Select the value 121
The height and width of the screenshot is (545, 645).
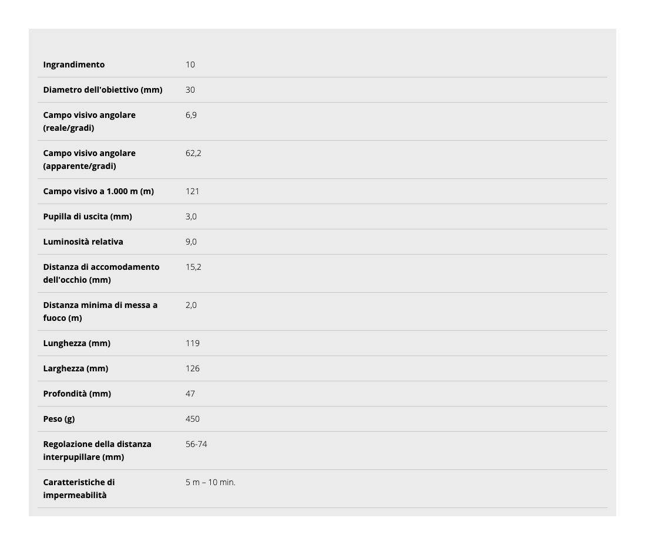[192, 191]
